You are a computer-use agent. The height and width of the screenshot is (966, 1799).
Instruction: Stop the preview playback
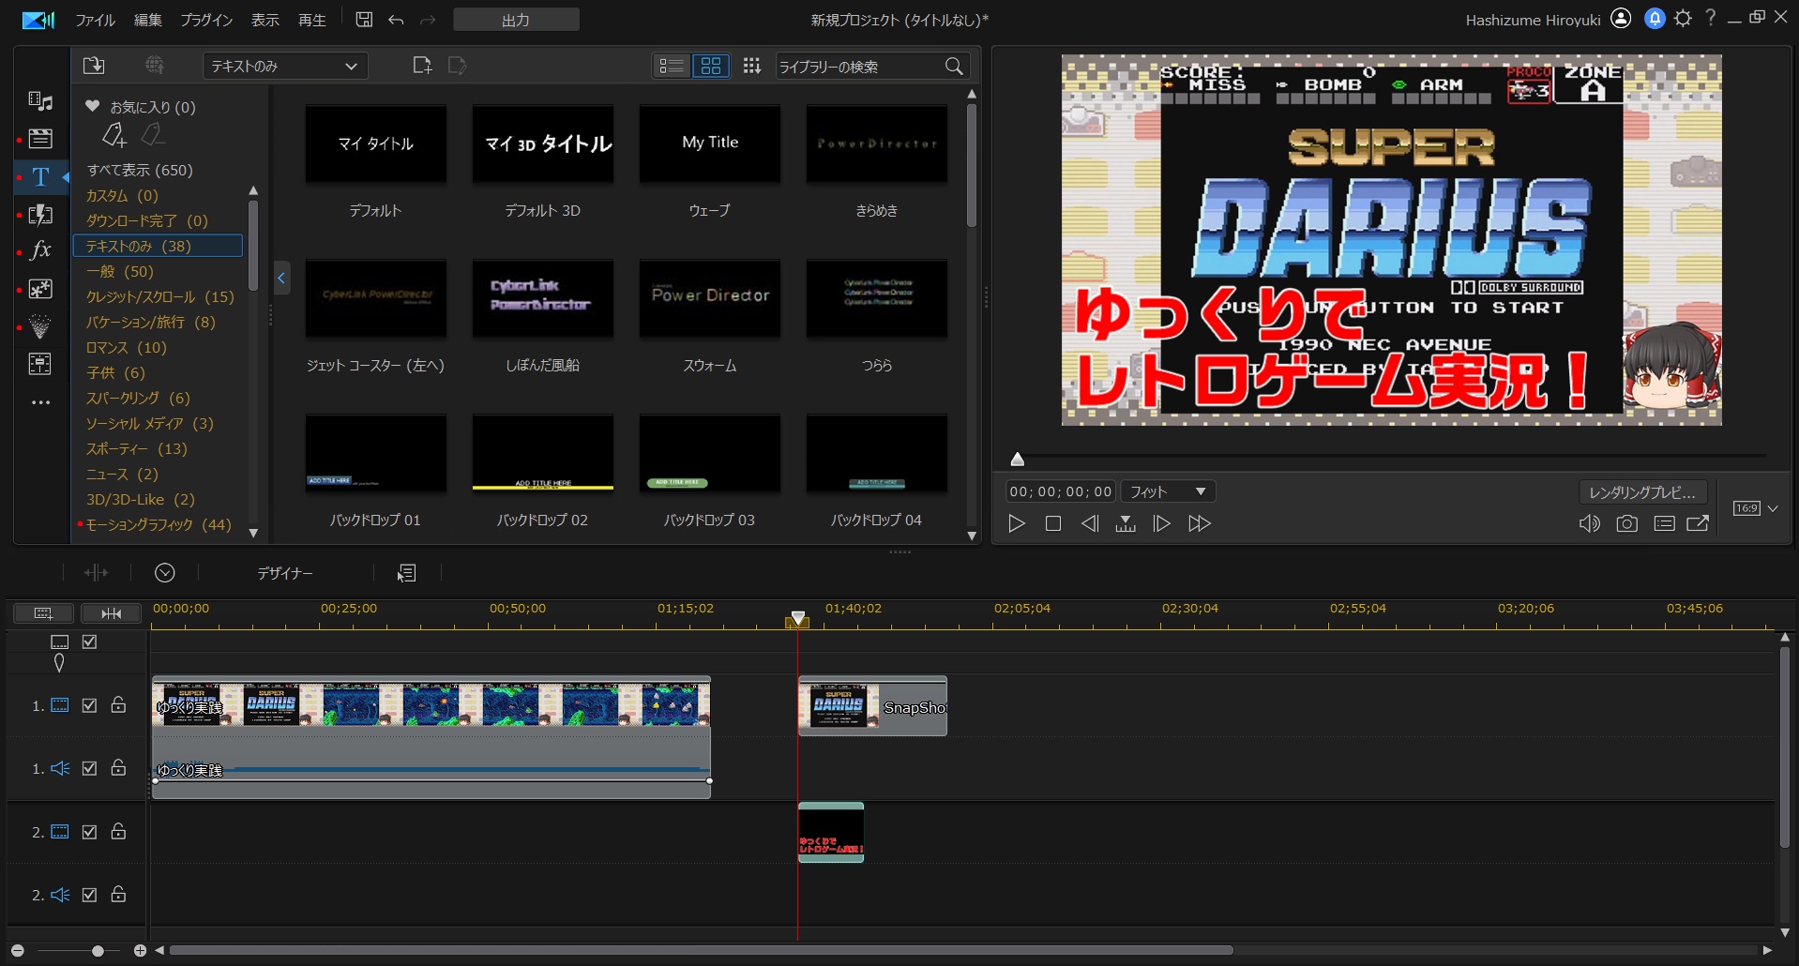coord(1053,523)
